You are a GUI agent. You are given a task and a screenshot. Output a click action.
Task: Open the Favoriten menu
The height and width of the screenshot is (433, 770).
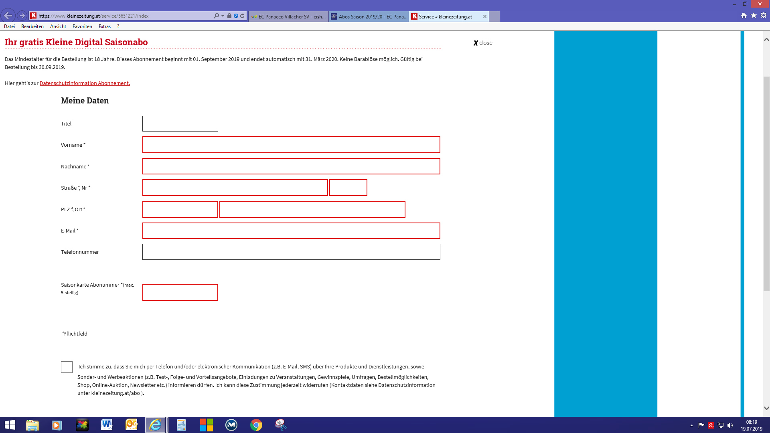pos(82,26)
